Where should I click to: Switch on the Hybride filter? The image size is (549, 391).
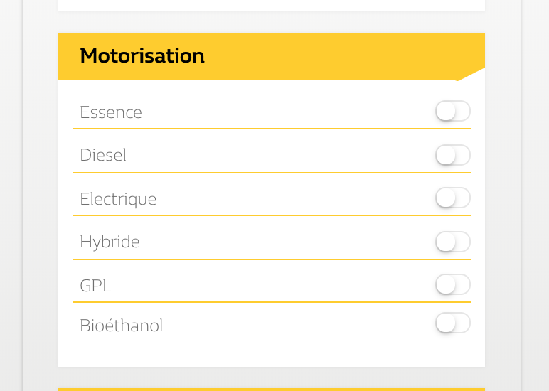coord(453,242)
